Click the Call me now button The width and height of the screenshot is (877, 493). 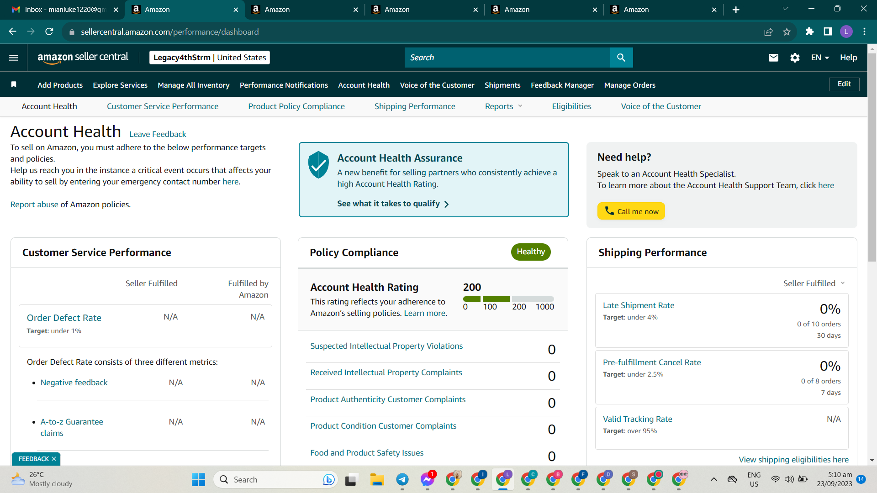pos(631,211)
